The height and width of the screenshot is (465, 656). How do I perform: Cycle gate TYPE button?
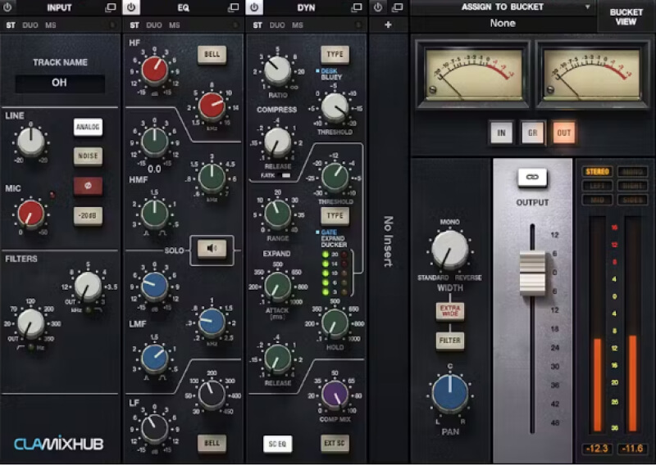(335, 216)
